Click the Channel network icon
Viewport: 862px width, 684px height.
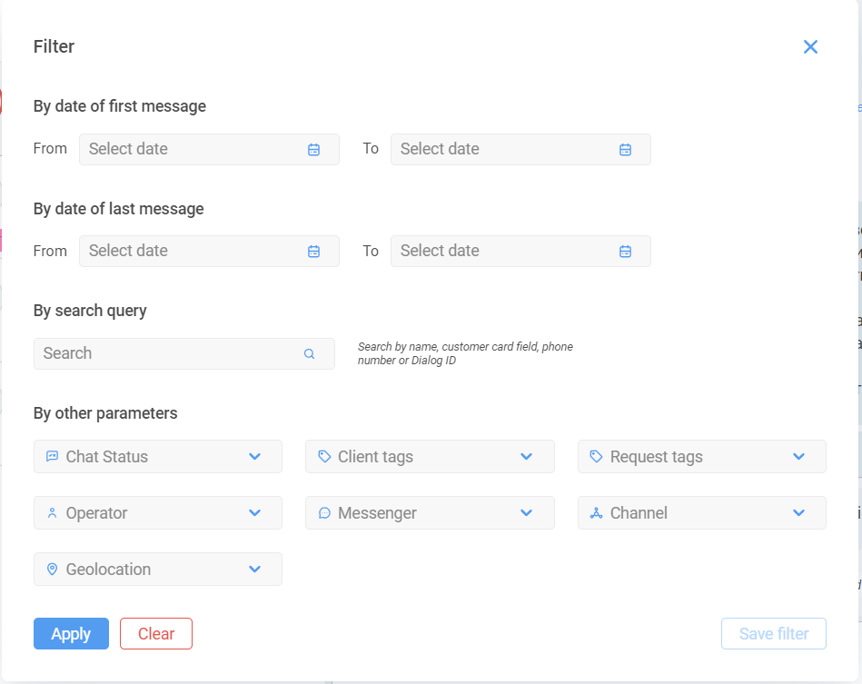pos(596,513)
